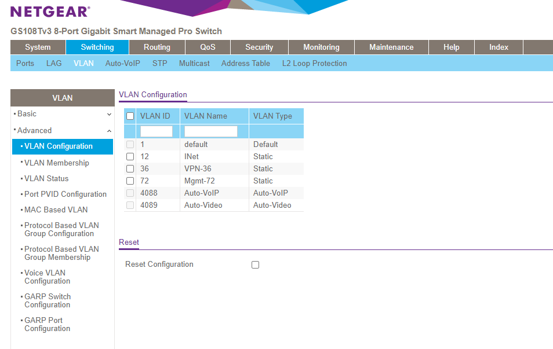Collapse the Advanced VLAN section

[62, 131]
